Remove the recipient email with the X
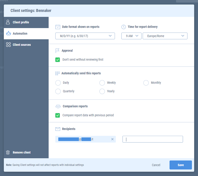 112,139
